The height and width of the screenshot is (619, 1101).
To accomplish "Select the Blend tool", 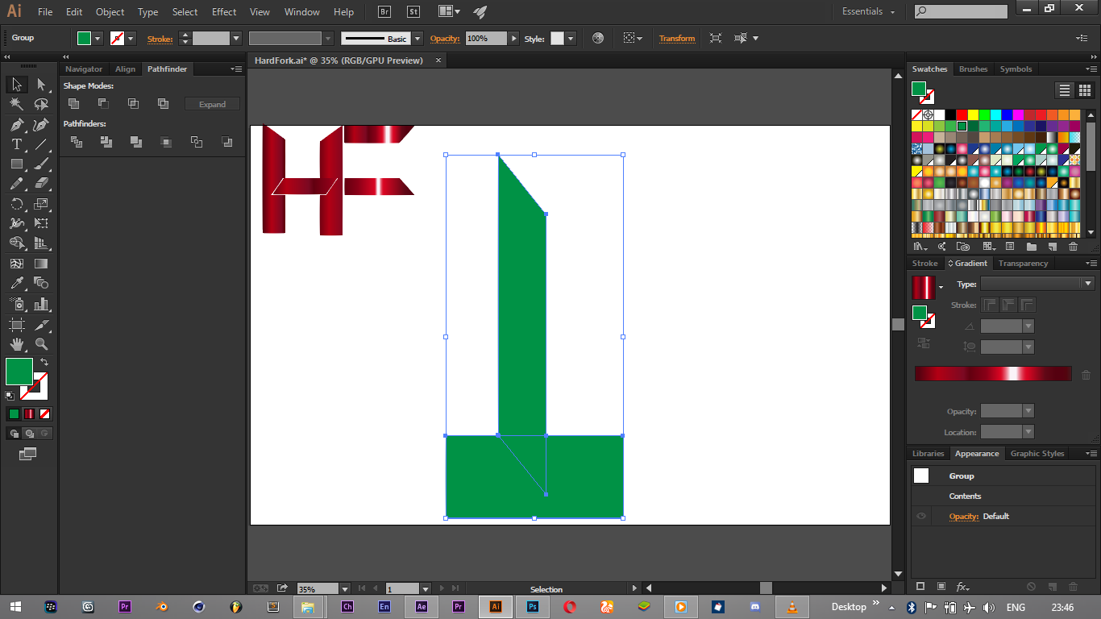I will 41,283.
